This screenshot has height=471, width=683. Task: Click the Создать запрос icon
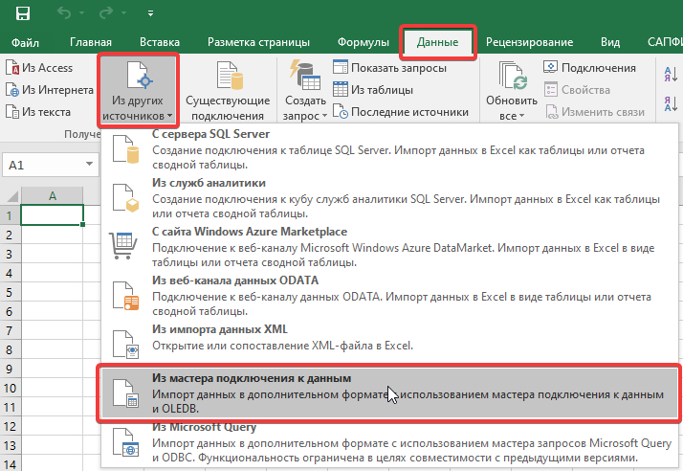click(x=305, y=75)
